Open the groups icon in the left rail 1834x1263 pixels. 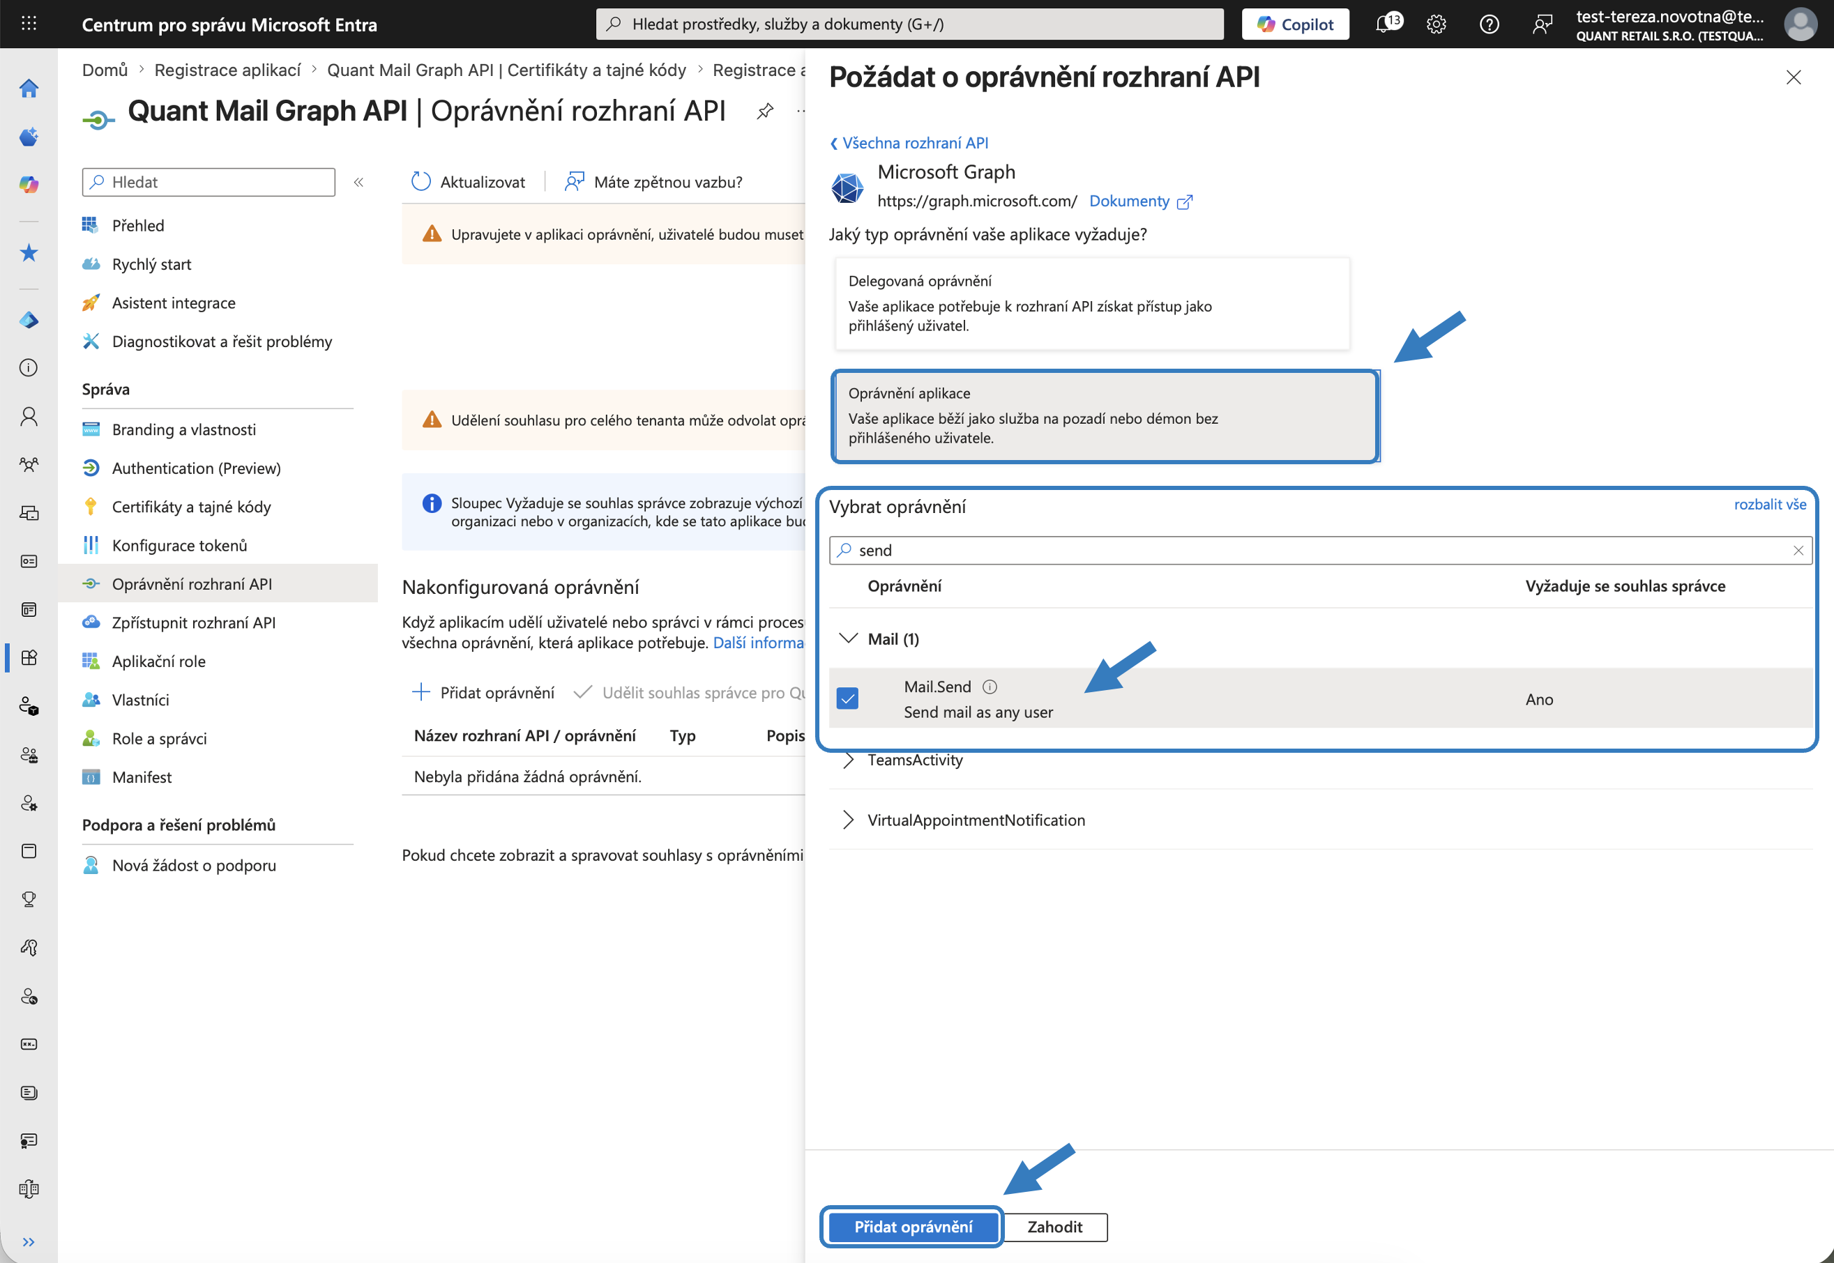[x=29, y=464]
